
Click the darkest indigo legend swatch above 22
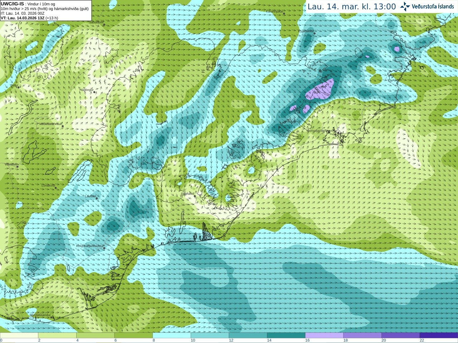439,335
